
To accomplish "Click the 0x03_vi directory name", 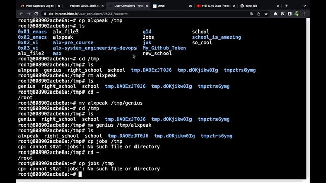I will click(28, 48).
